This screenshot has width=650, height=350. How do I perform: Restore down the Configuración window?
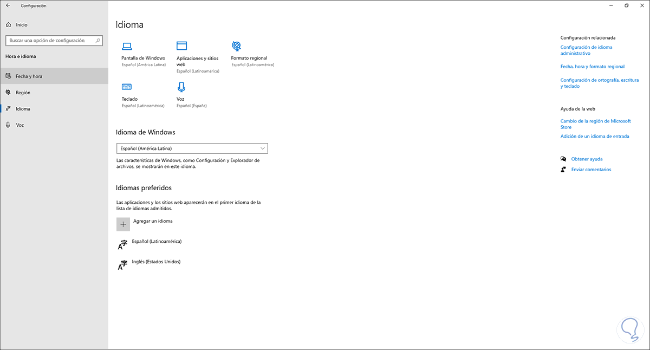[627, 5]
